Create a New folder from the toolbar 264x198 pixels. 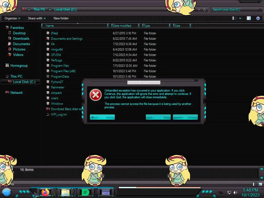(x=61, y=18)
